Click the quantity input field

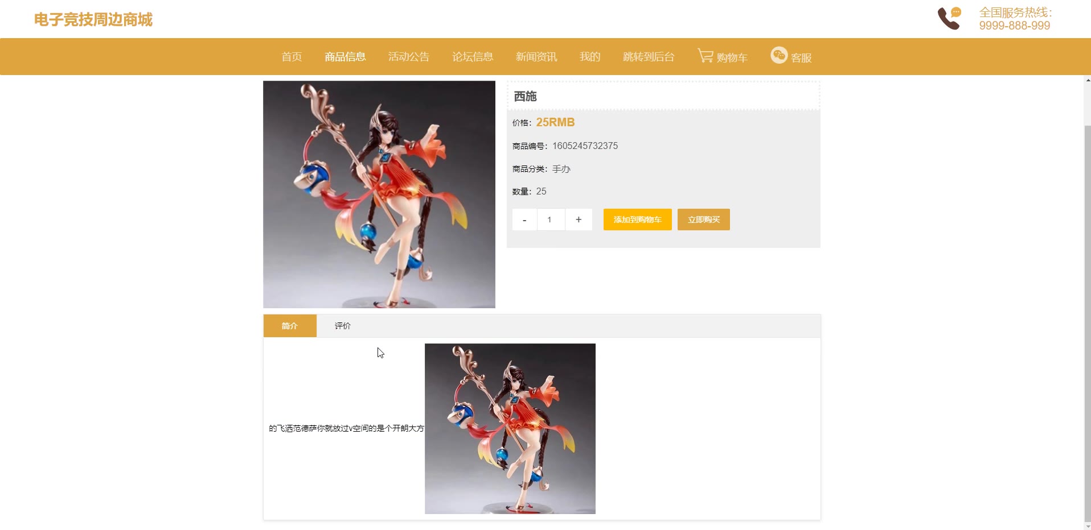[550, 220]
